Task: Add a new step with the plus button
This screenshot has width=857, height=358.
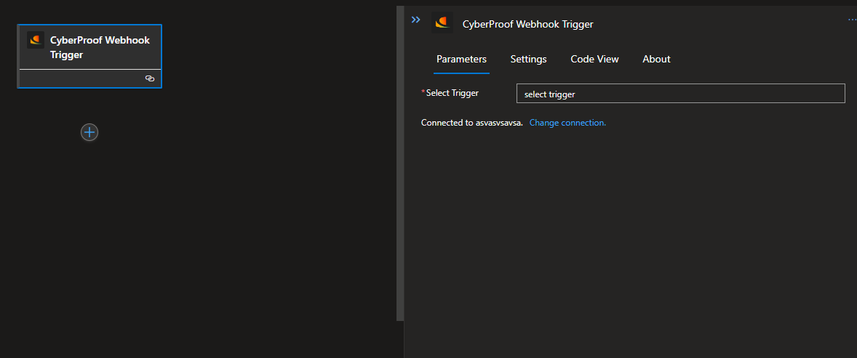Action: (x=89, y=132)
